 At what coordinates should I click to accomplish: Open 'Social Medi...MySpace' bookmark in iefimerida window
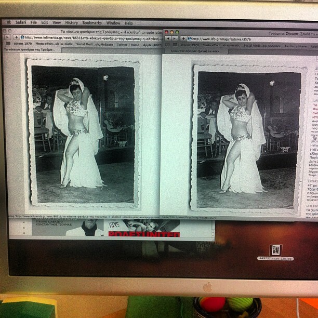[x=95, y=44]
